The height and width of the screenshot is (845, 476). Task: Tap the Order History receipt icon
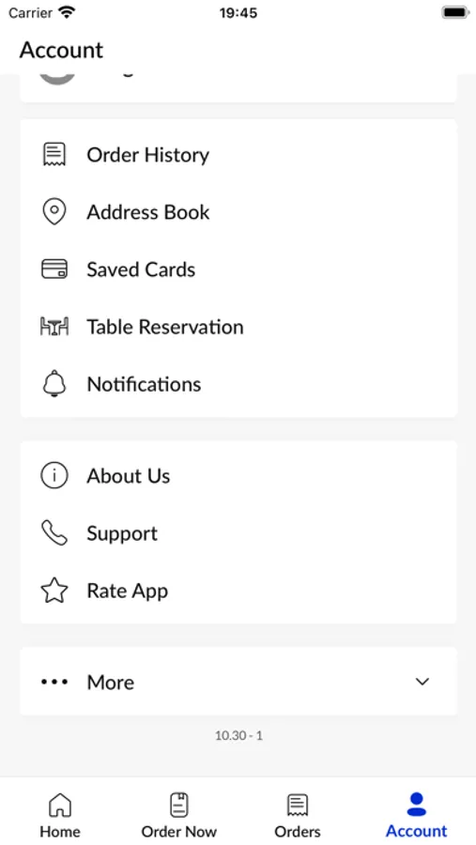[x=54, y=155]
